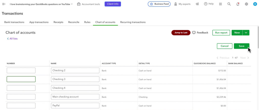
Task: Go to the Previous page
Action: 223,58
